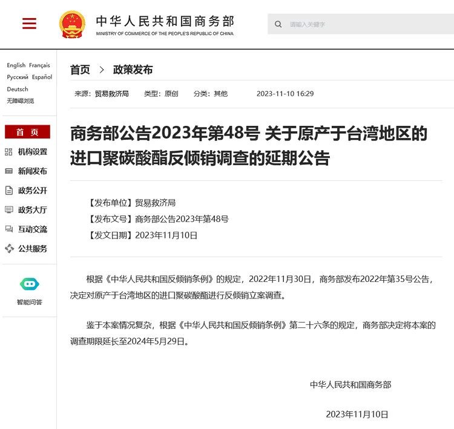
Task: Click the signature 中华人民共和国商务部
Action: point(350,385)
